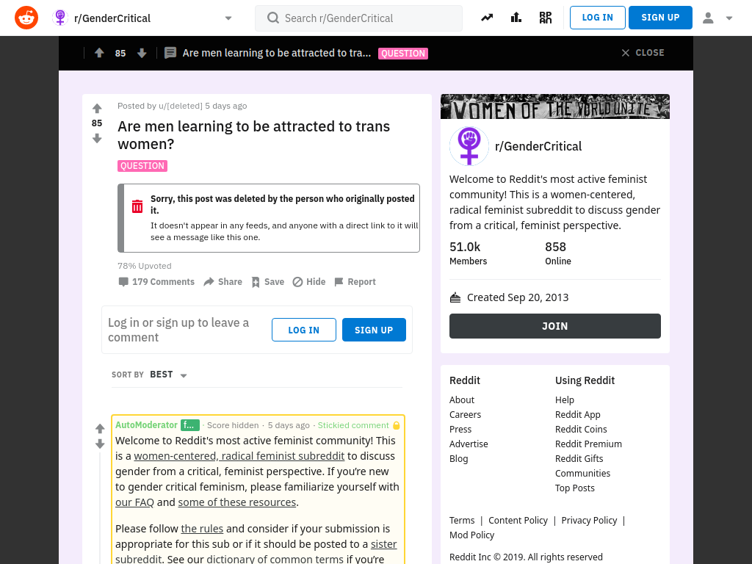Image resolution: width=752 pixels, height=564 pixels.
Task: Click the Stickied comment label
Action: click(x=353, y=425)
